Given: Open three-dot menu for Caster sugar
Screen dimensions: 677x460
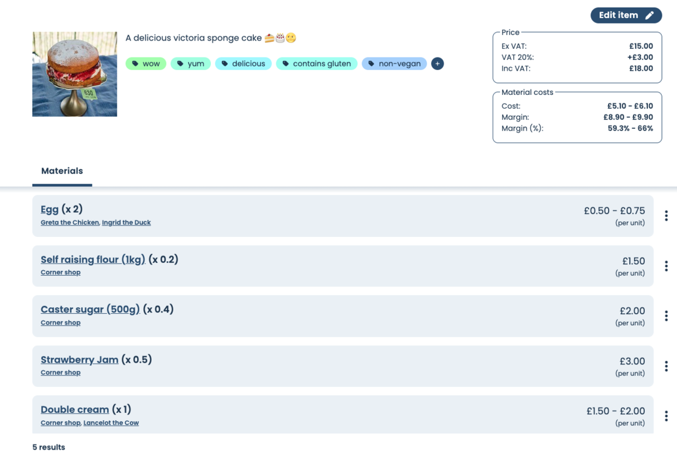Looking at the screenshot, I should point(666,316).
